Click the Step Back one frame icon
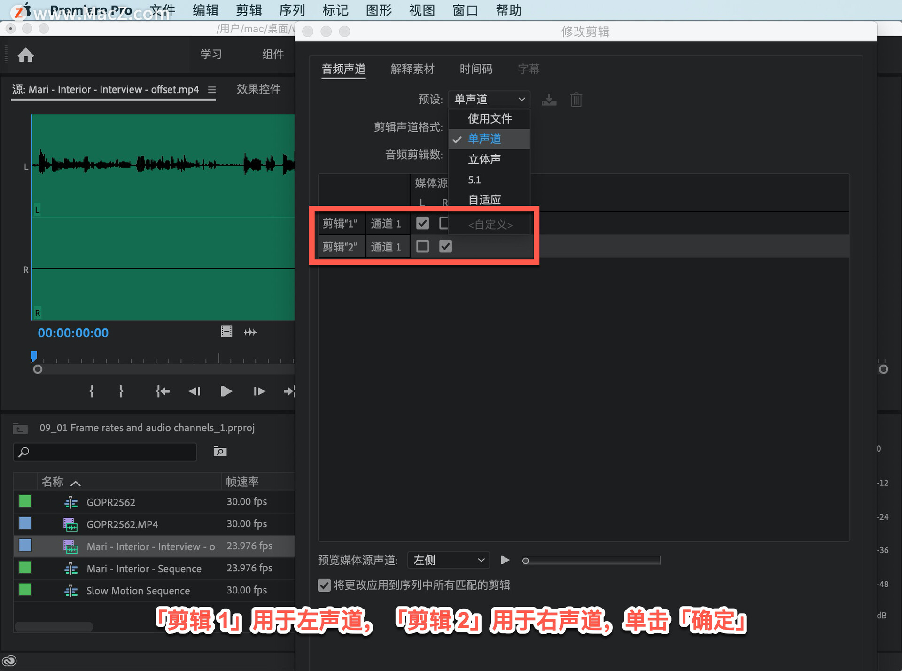 pyautogui.click(x=194, y=391)
